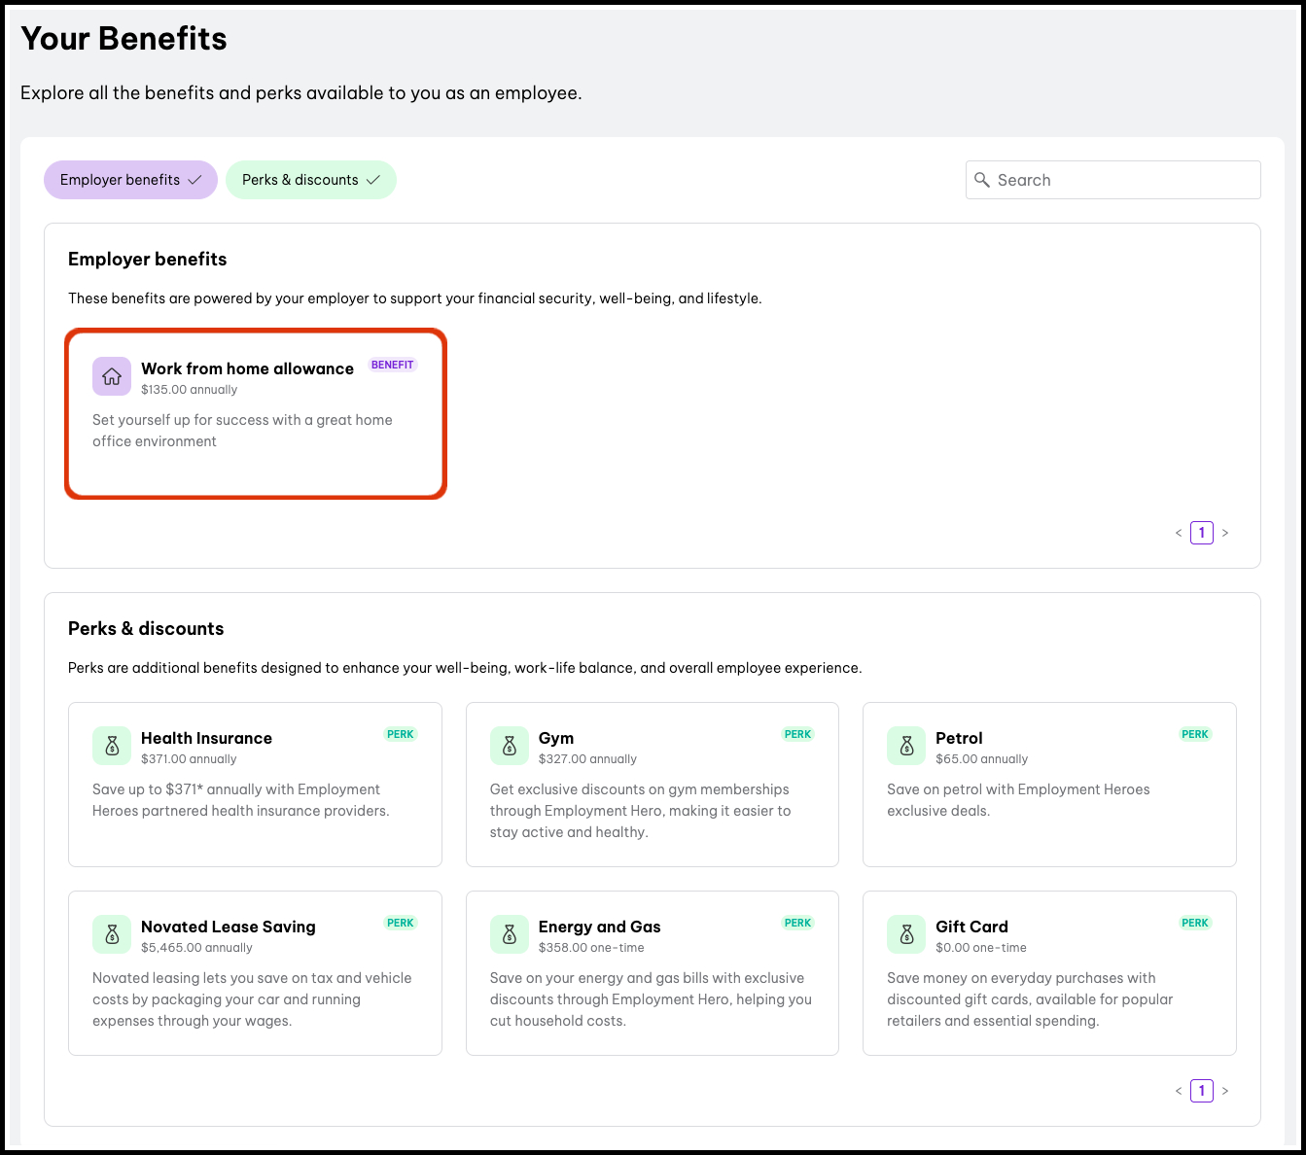The width and height of the screenshot is (1306, 1155).
Task: Click the Gym perk money bag icon
Action: (x=509, y=746)
